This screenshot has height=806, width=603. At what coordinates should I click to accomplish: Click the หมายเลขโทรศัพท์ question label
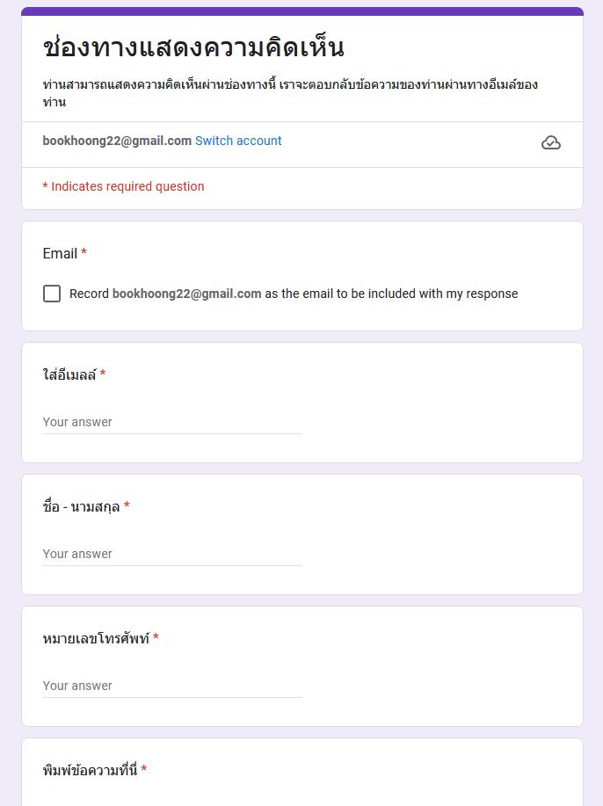[96, 638]
